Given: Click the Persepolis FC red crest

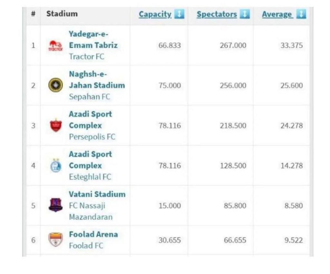Looking at the screenshot, I should click(55, 126).
